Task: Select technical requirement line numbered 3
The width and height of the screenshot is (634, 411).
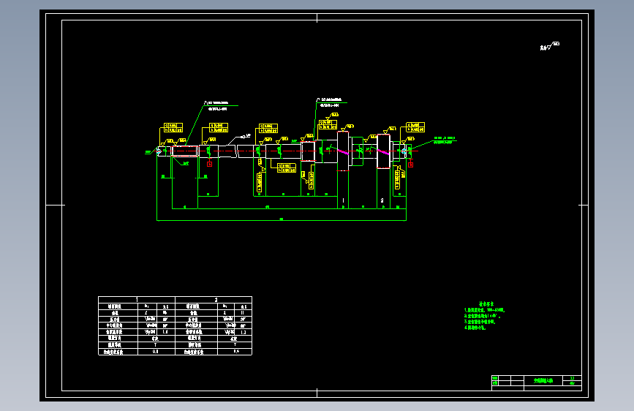Action: [x=480, y=322]
